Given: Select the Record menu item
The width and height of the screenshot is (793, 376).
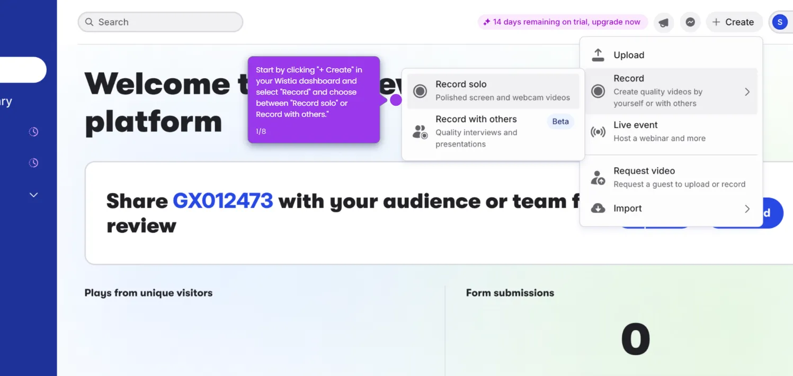Looking at the screenshot, I should point(671,91).
